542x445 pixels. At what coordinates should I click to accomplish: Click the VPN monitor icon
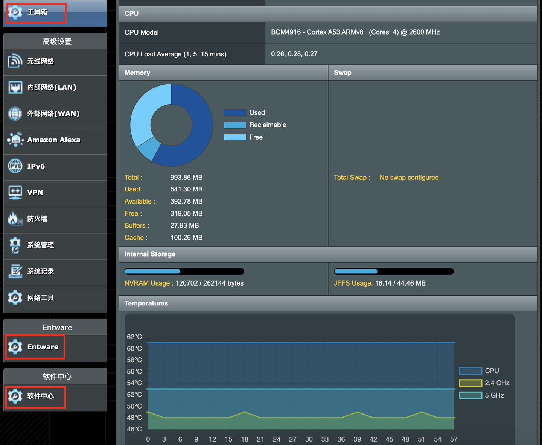tap(15, 192)
